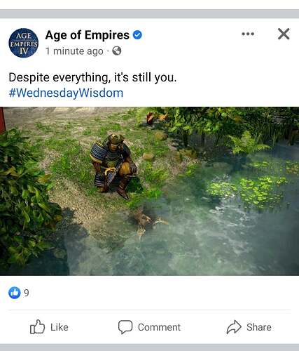299x351 pixels.
Task: Click the blue verified badge
Action: click(137, 35)
